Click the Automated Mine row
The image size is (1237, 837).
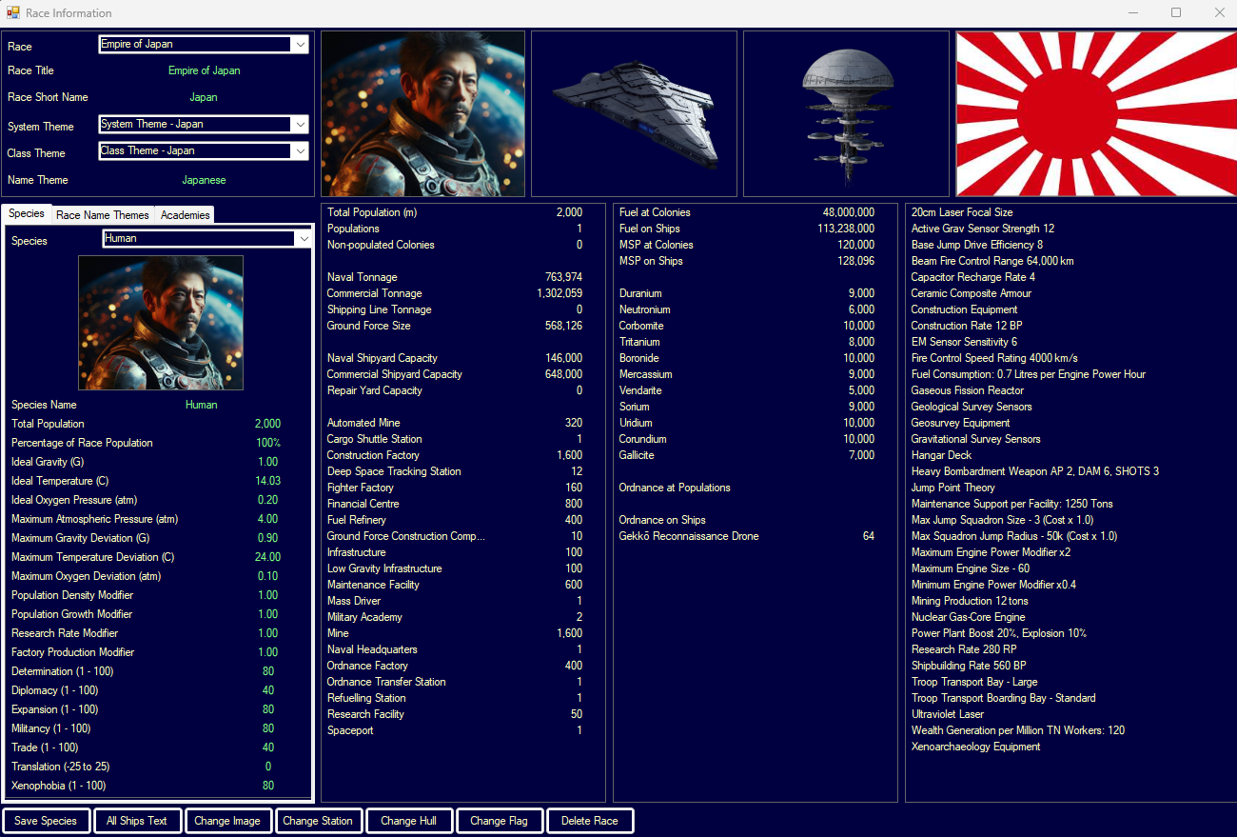click(455, 423)
